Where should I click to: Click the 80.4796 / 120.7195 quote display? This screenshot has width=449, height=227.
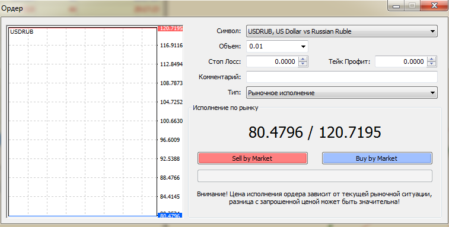pyautogui.click(x=315, y=132)
